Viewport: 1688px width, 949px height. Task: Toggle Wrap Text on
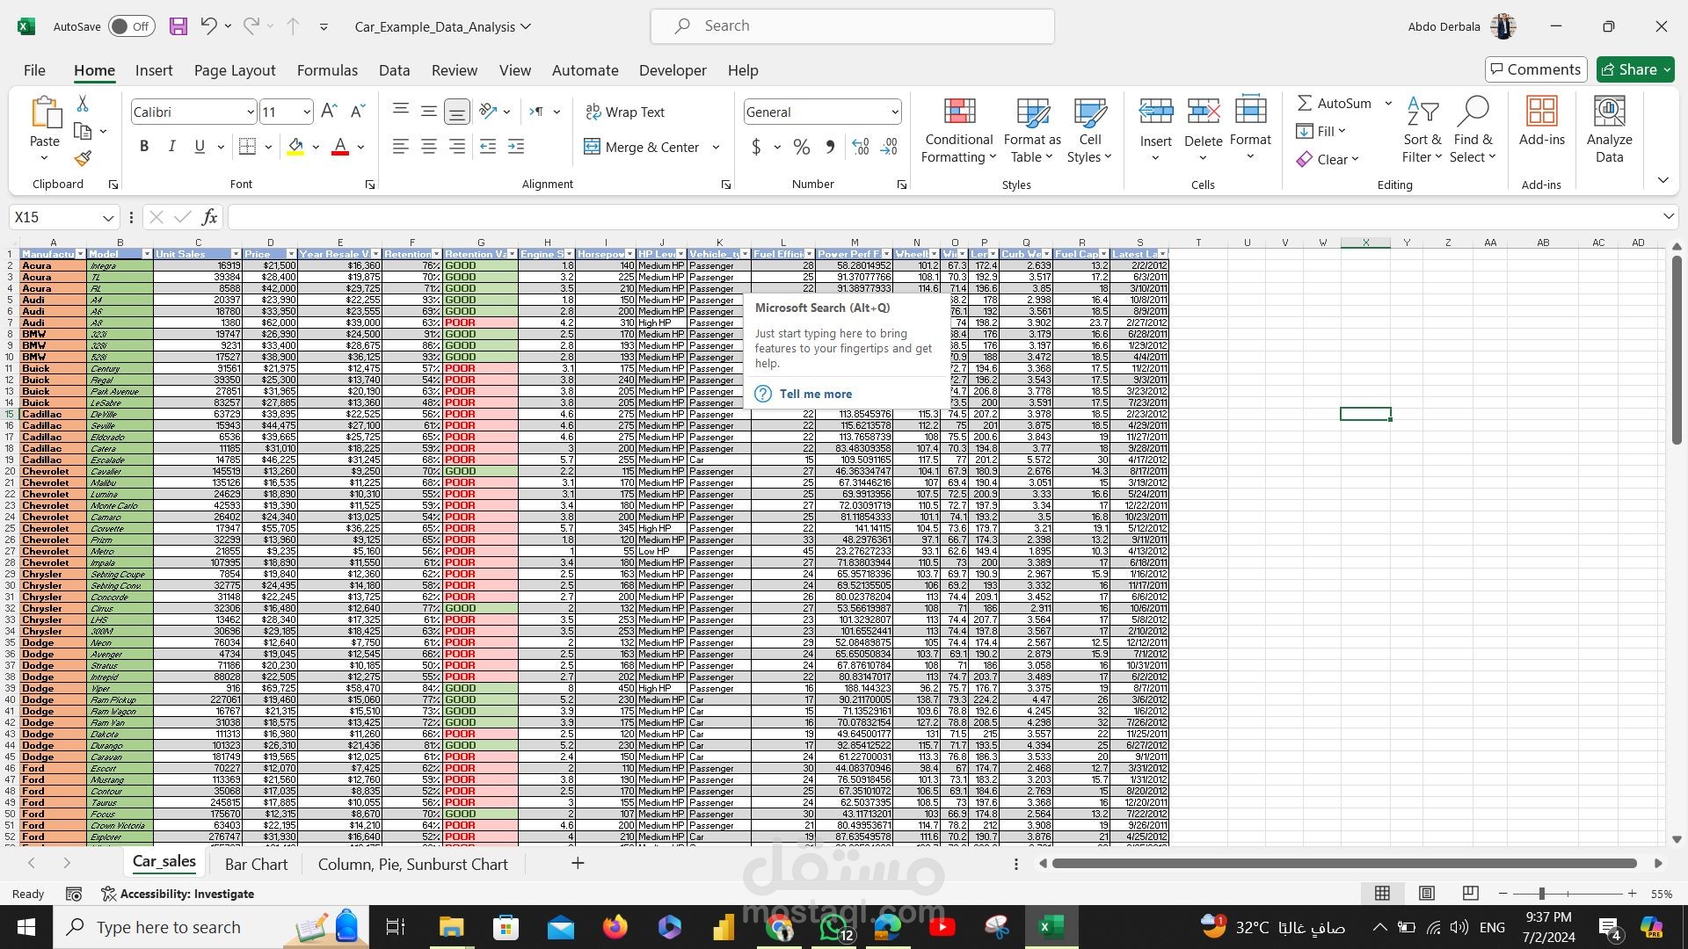pyautogui.click(x=625, y=112)
